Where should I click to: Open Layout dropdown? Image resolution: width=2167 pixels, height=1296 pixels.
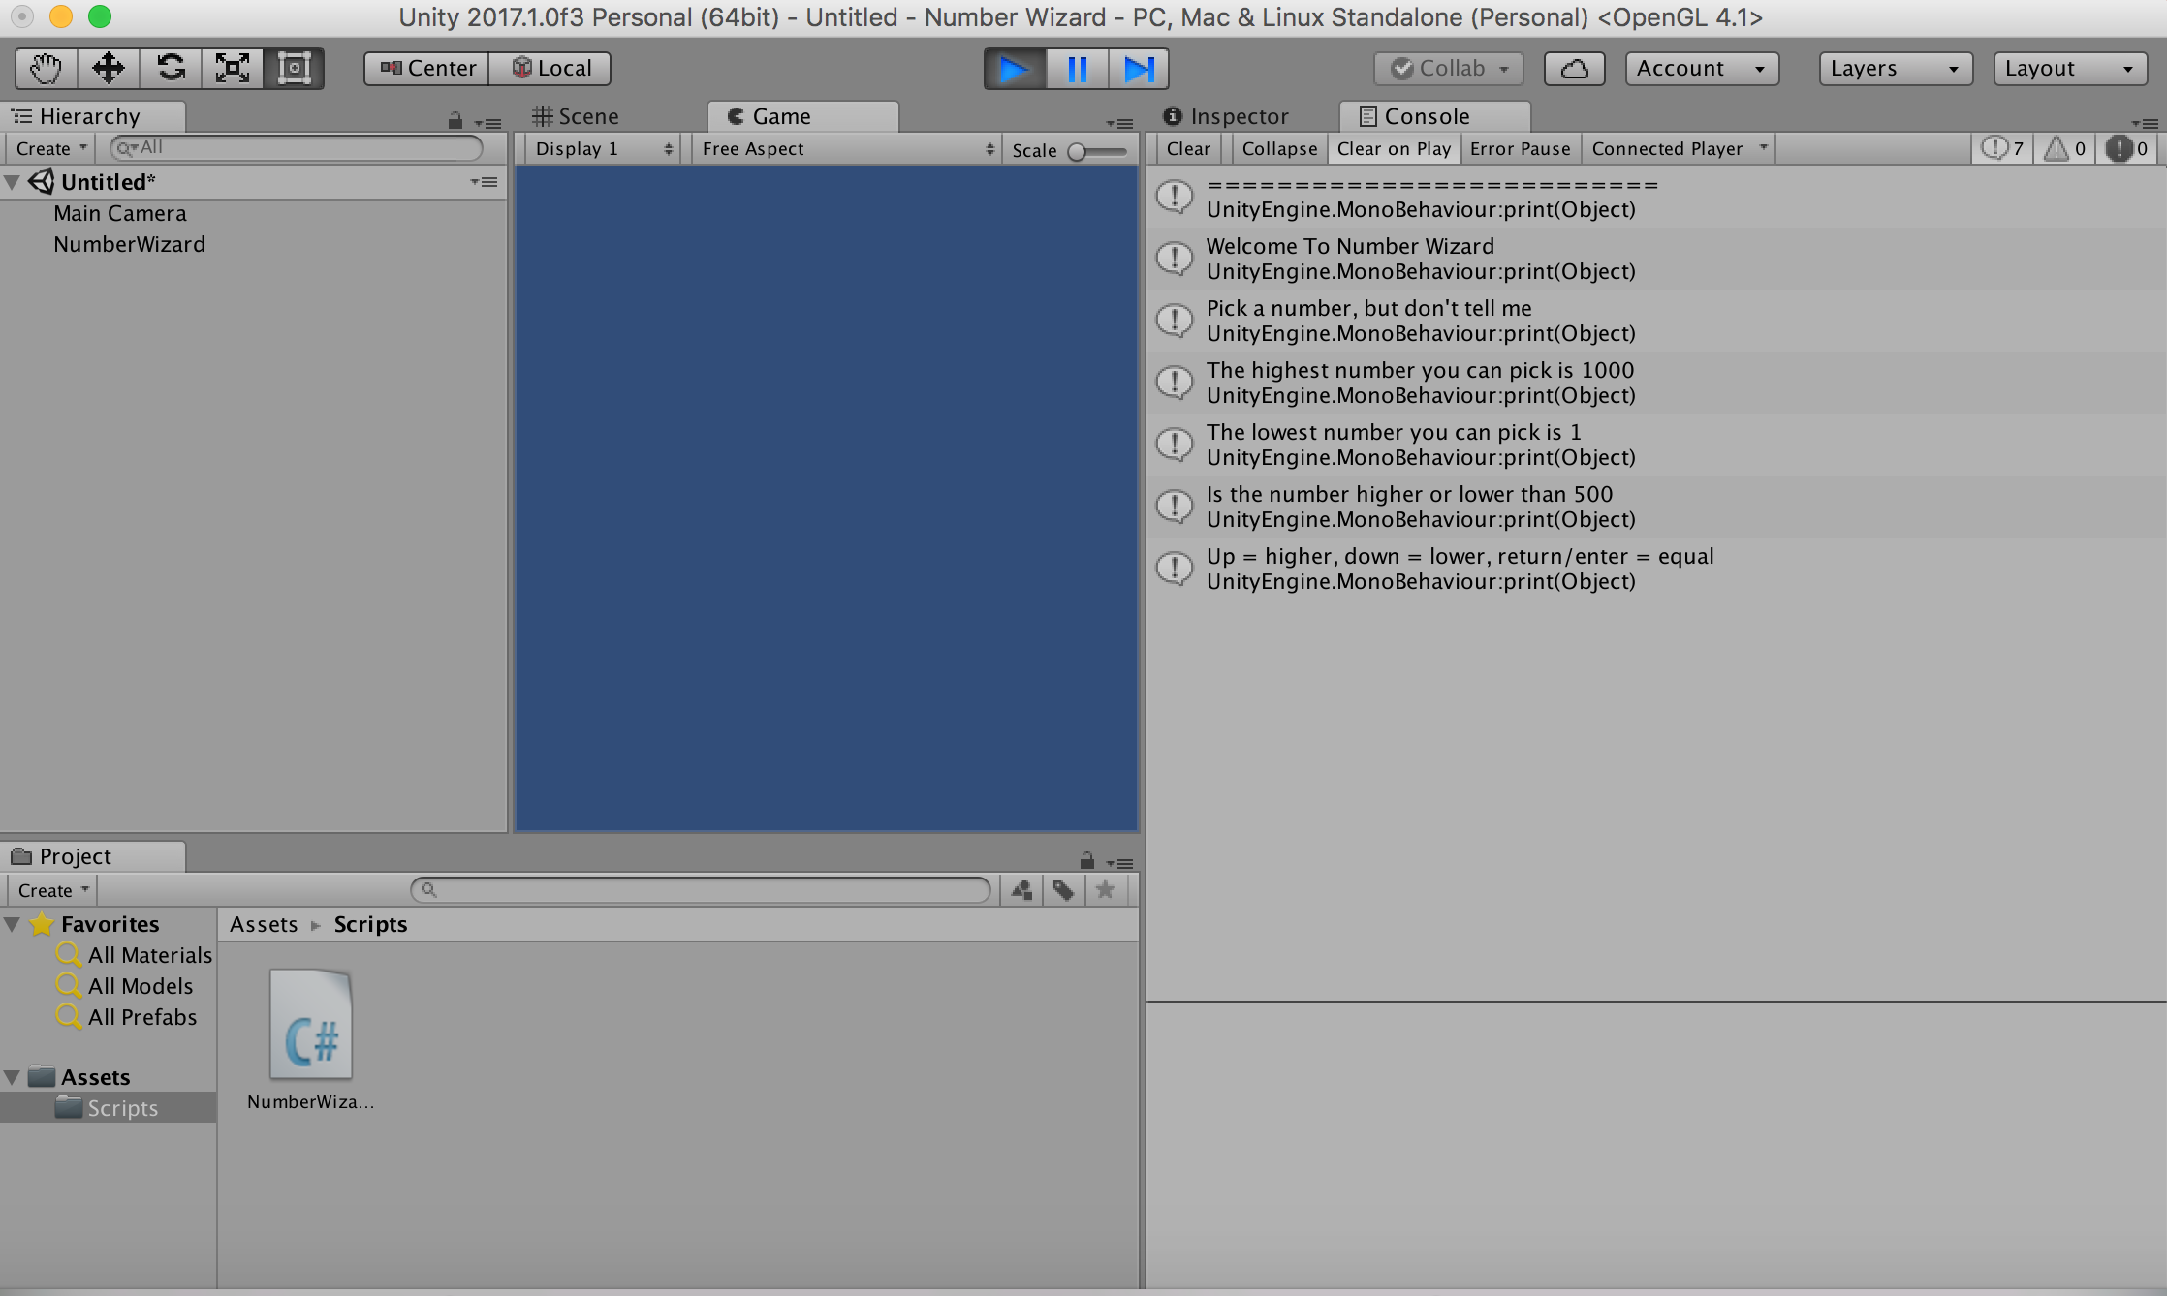pyautogui.click(x=2070, y=69)
